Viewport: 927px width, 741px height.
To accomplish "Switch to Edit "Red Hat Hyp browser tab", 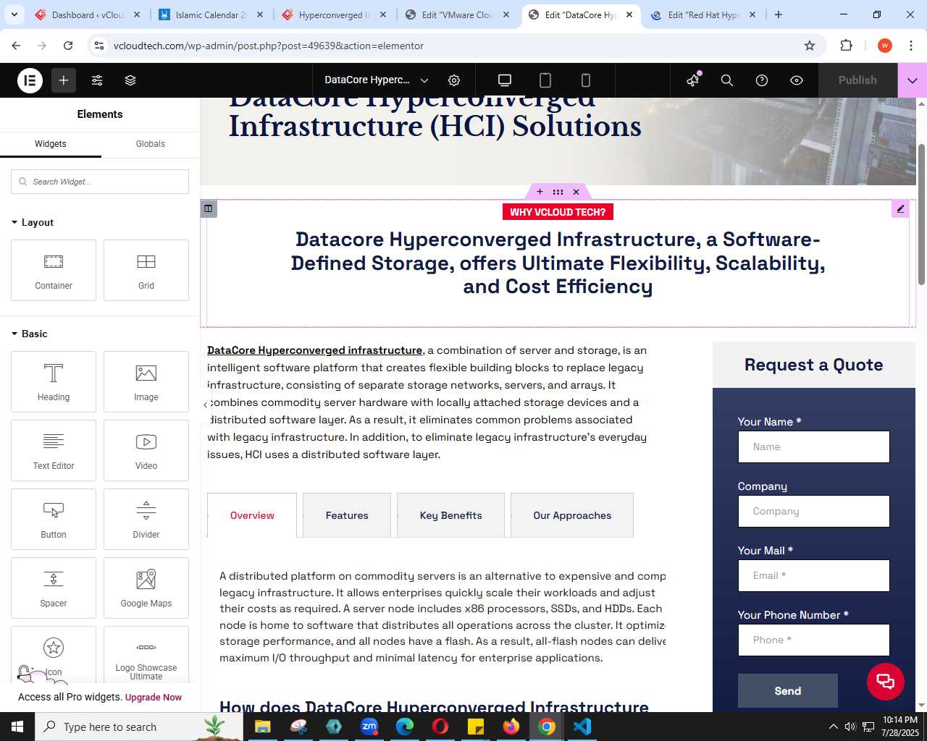I will click(x=702, y=14).
